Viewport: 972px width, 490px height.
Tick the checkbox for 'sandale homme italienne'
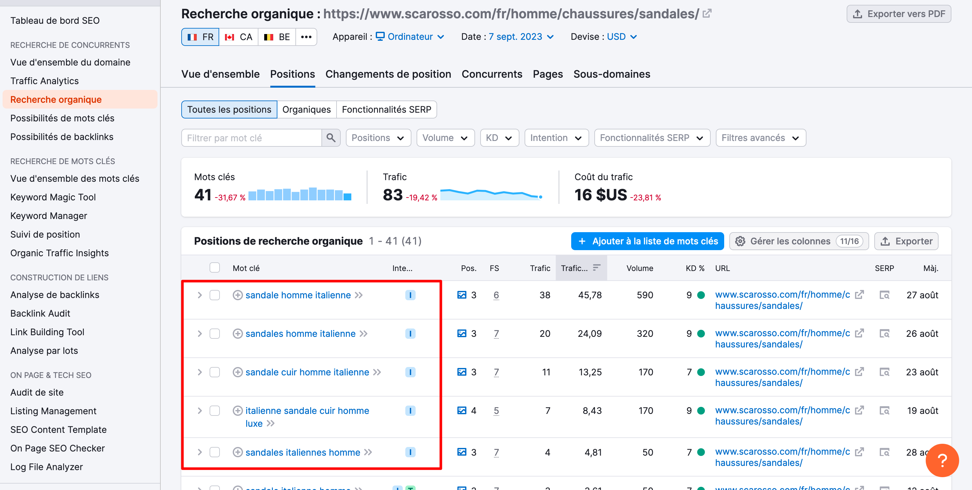point(215,295)
